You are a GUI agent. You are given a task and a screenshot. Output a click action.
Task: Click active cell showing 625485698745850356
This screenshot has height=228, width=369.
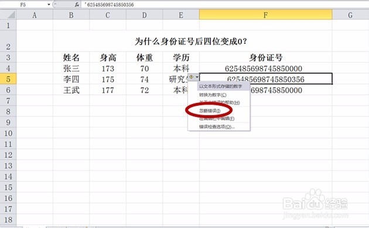[x=266, y=79]
